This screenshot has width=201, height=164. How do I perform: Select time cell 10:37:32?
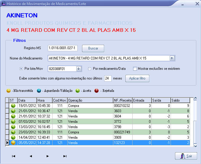click(x=45, y=116)
